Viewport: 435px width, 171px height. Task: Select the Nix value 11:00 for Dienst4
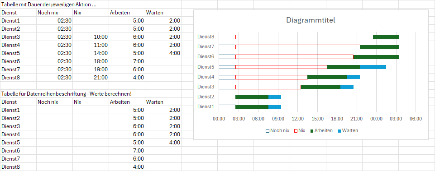coord(91,45)
